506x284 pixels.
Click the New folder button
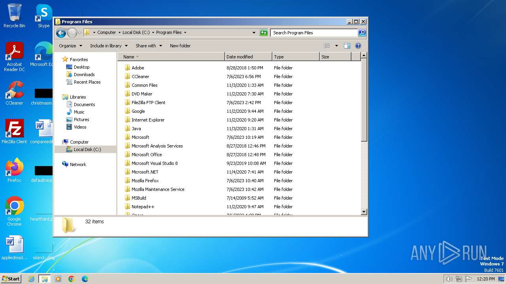pos(180,46)
